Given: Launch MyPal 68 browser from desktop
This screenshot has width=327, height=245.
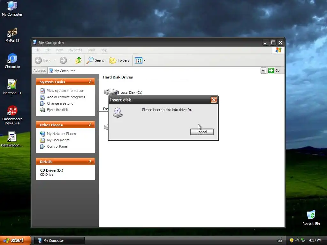Looking at the screenshot, I should point(12,35).
